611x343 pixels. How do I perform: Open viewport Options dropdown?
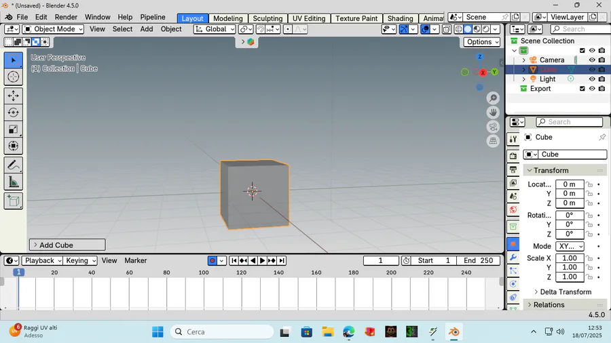coord(482,42)
